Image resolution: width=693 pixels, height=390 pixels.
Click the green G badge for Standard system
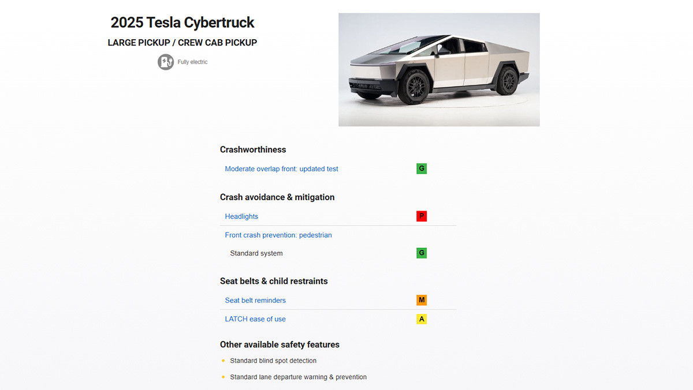422,253
